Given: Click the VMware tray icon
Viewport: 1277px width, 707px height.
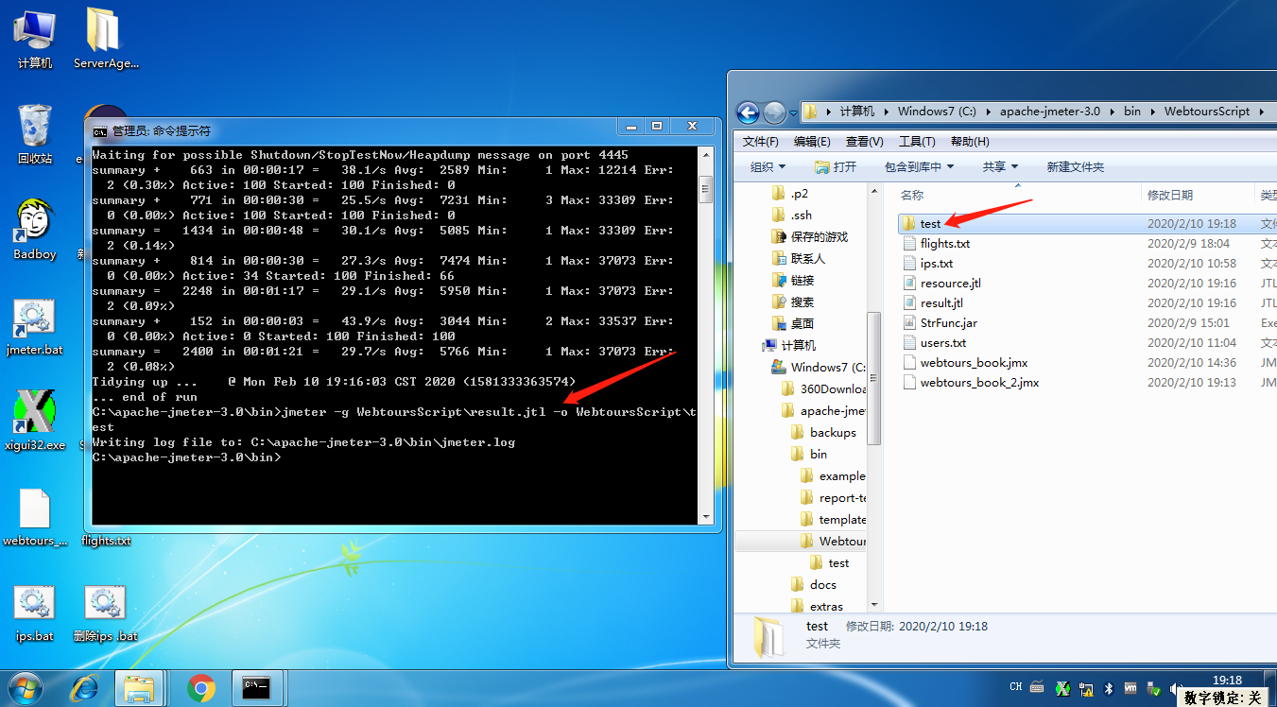Looking at the screenshot, I should coord(1131,688).
